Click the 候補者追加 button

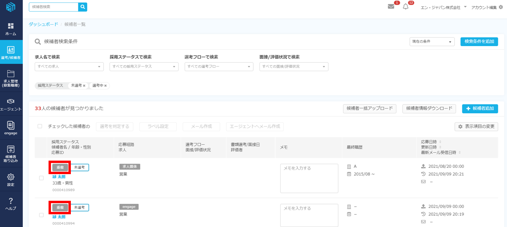[x=480, y=109]
